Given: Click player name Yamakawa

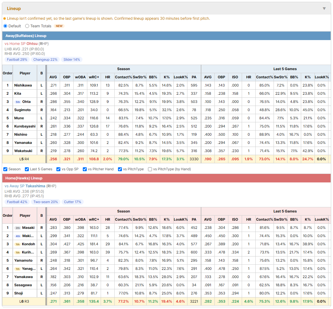Looking at the screenshot, I should [23, 277].
